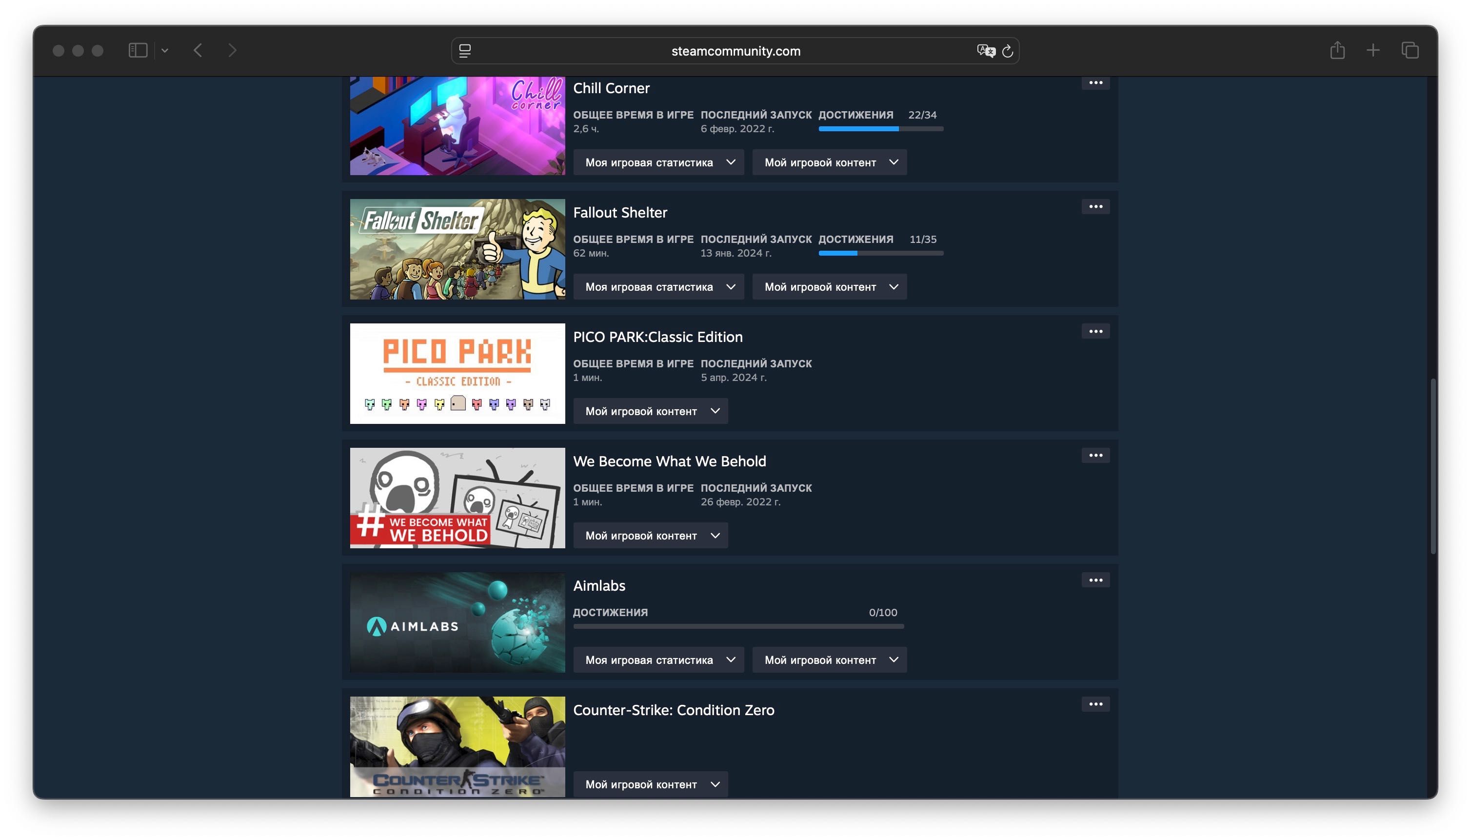
Task: Expand Chill Corner 'Моя игровая статистика' dropdown
Action: (658, 162)
